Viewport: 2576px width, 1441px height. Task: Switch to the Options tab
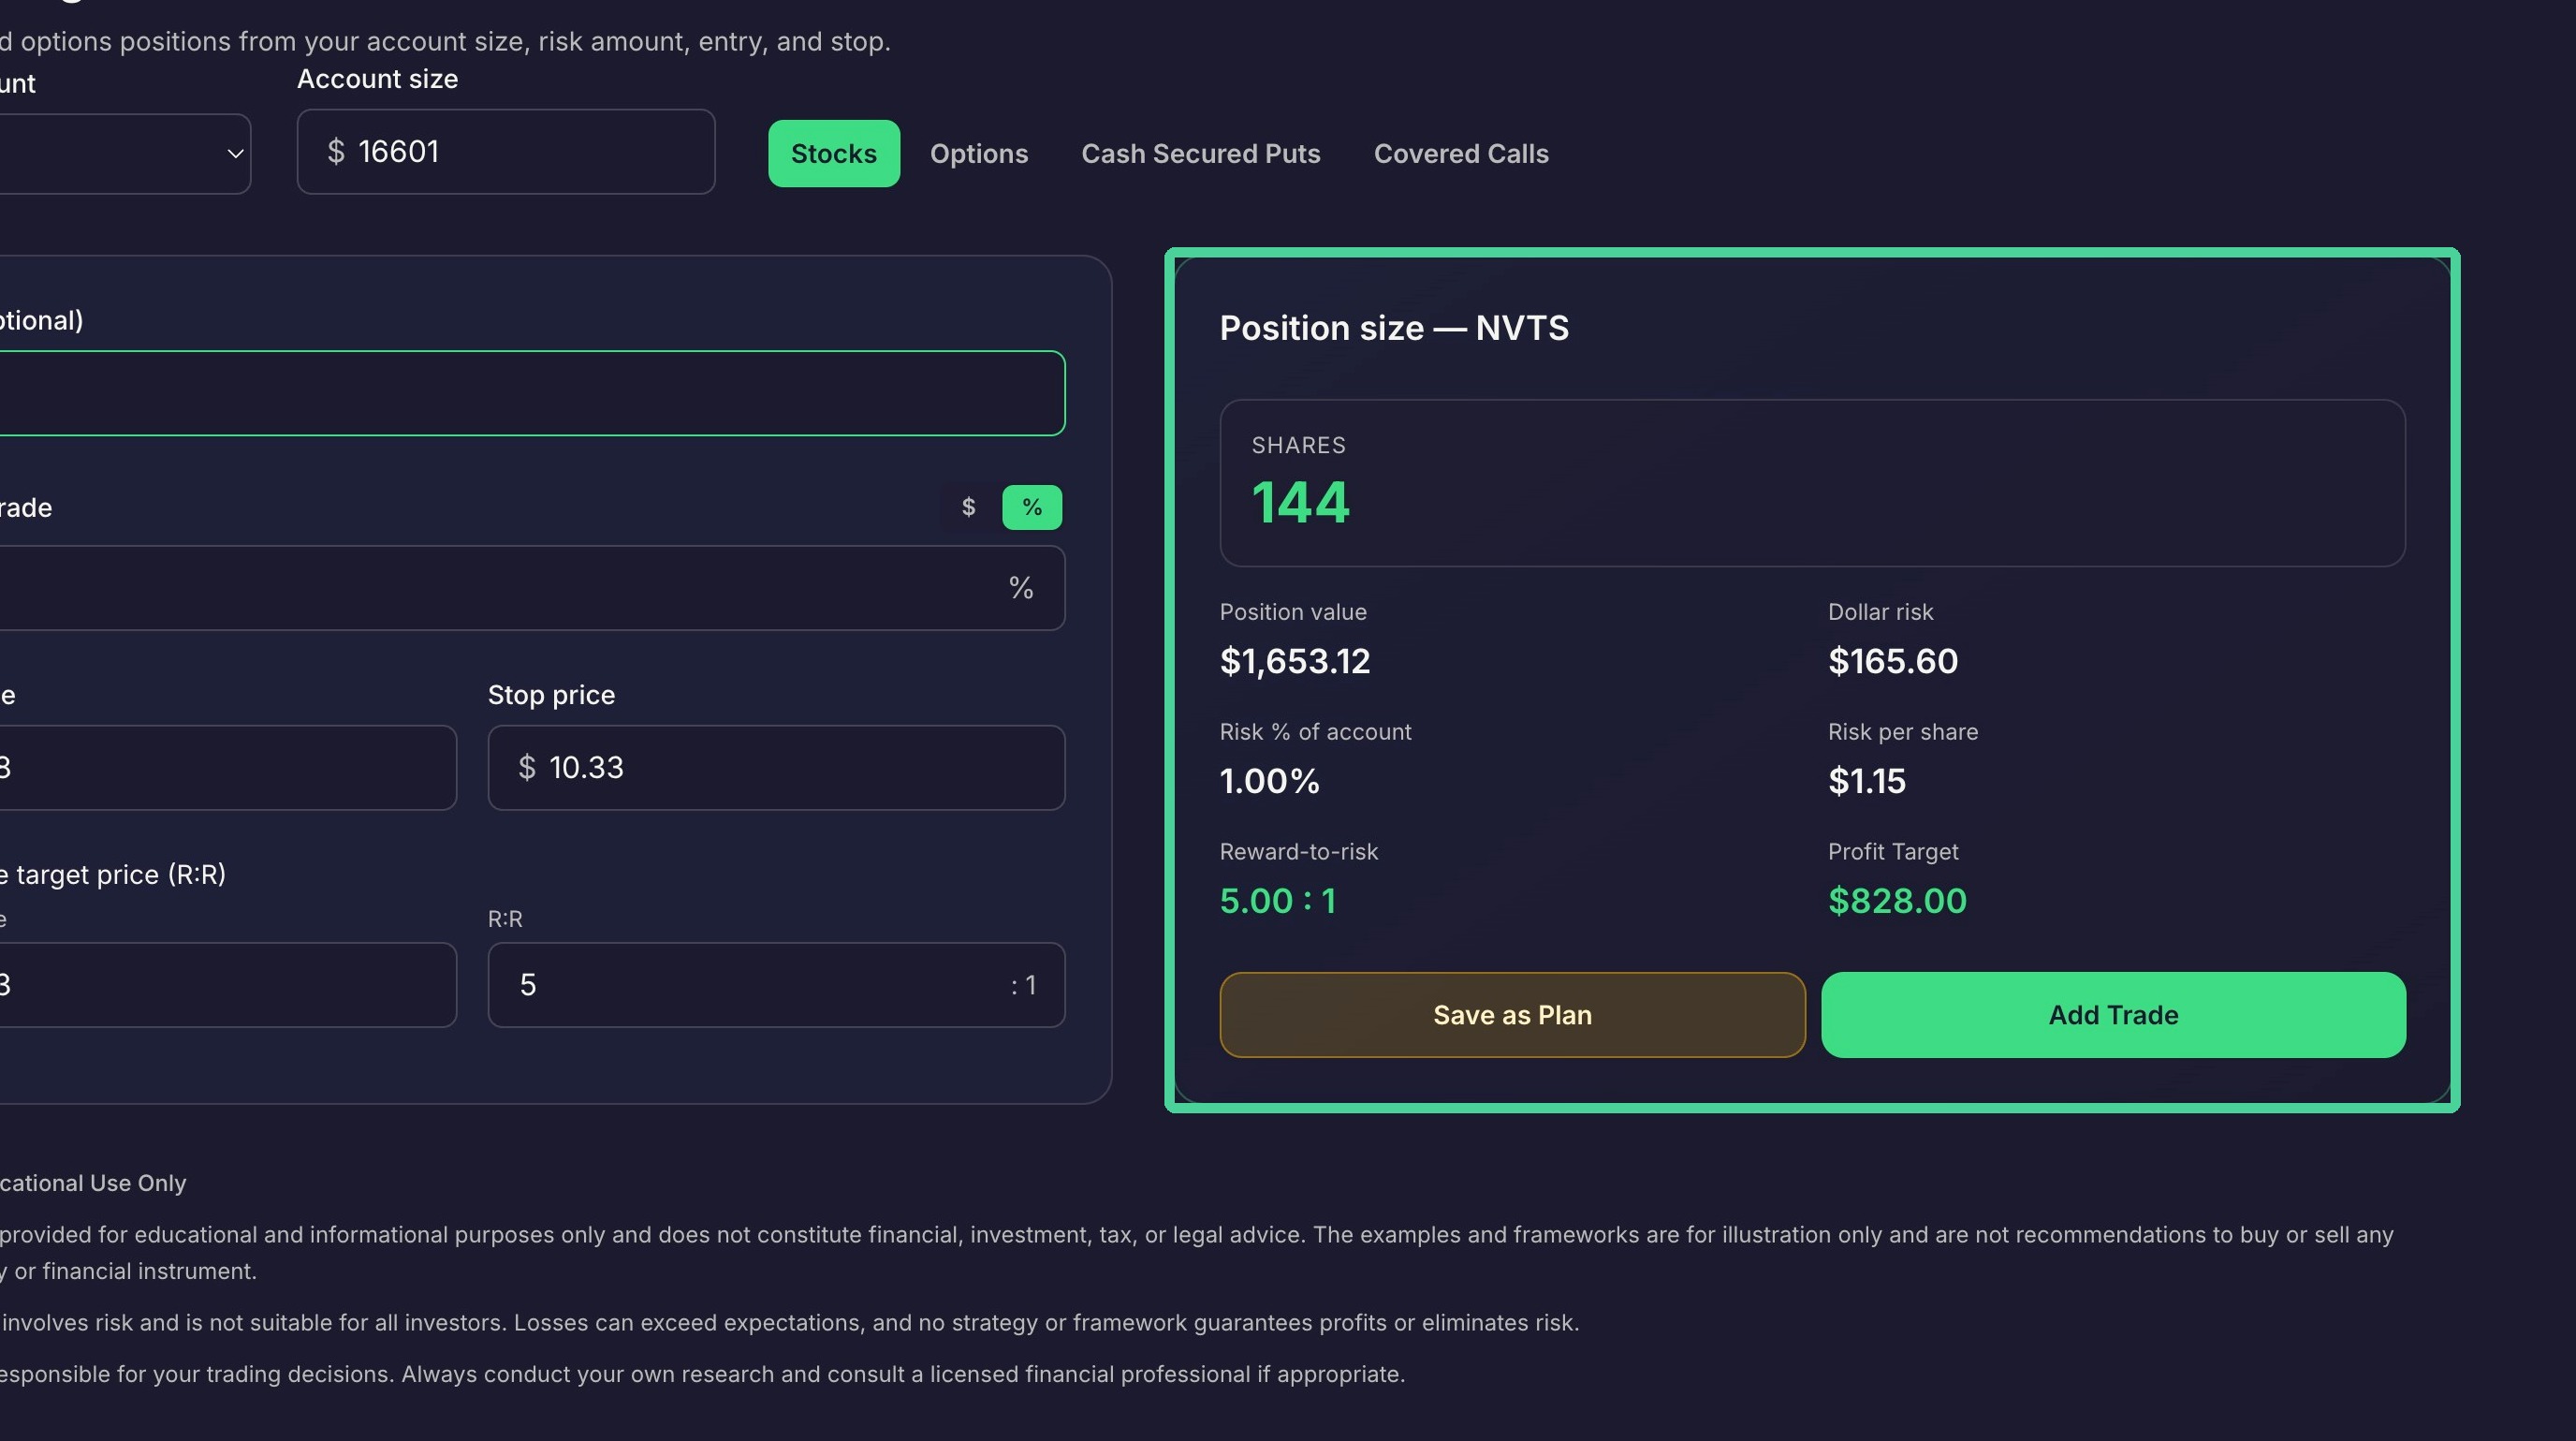[x=978, y=153]
